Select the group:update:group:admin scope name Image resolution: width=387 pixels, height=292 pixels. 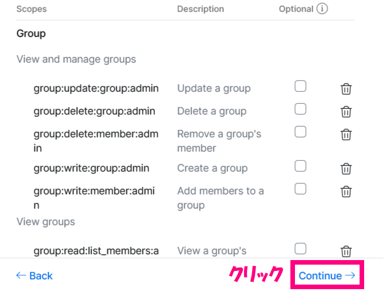(96, 88)
